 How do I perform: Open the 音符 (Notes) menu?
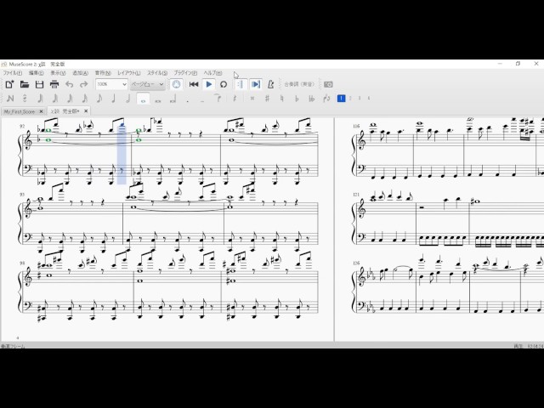click(103, 73)
